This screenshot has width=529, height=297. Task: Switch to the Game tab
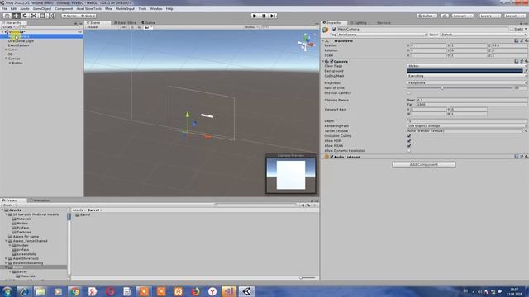click(149, 22)
